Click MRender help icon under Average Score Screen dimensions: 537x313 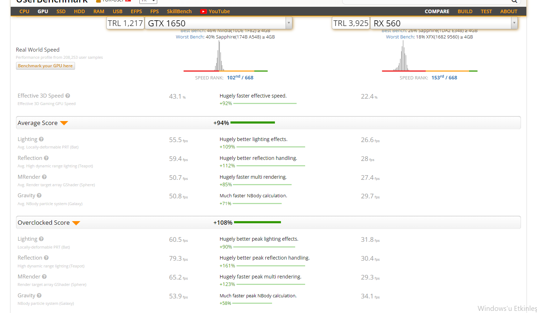[x=44, y=177]
